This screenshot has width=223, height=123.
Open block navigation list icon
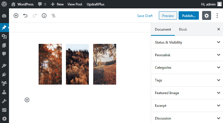click(53, 16)
